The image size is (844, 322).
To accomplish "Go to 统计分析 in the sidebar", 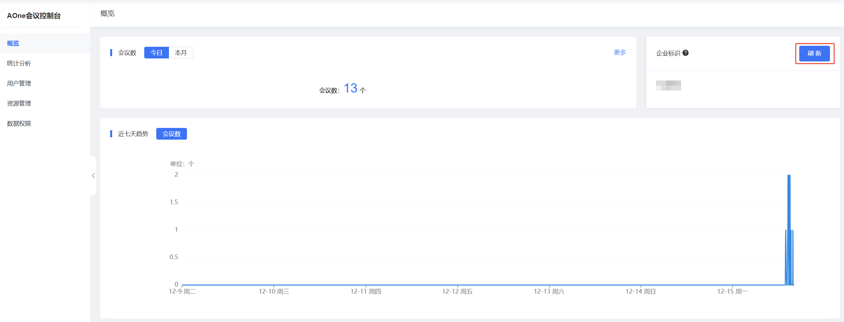I will tap(19, 63).
